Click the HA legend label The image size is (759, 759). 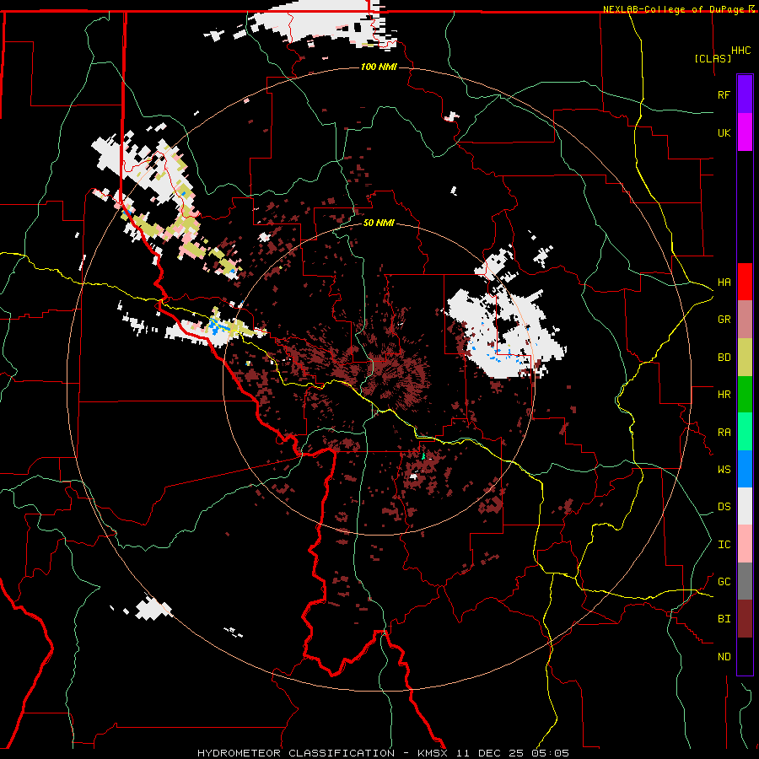[724, 283]
